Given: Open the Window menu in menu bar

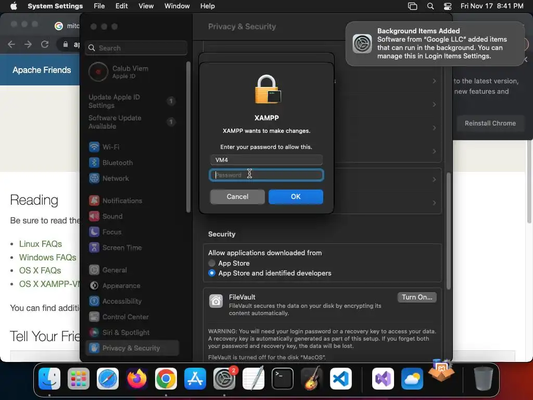Looking at the screenshot, I should coord(177,6).
